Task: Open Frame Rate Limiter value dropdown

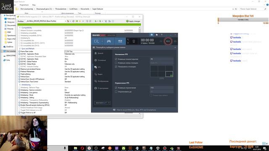Action: click(x=78, y=51)
